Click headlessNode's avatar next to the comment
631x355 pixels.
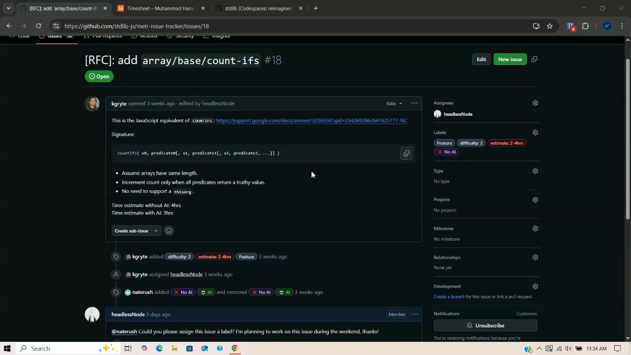pos(92,315)
